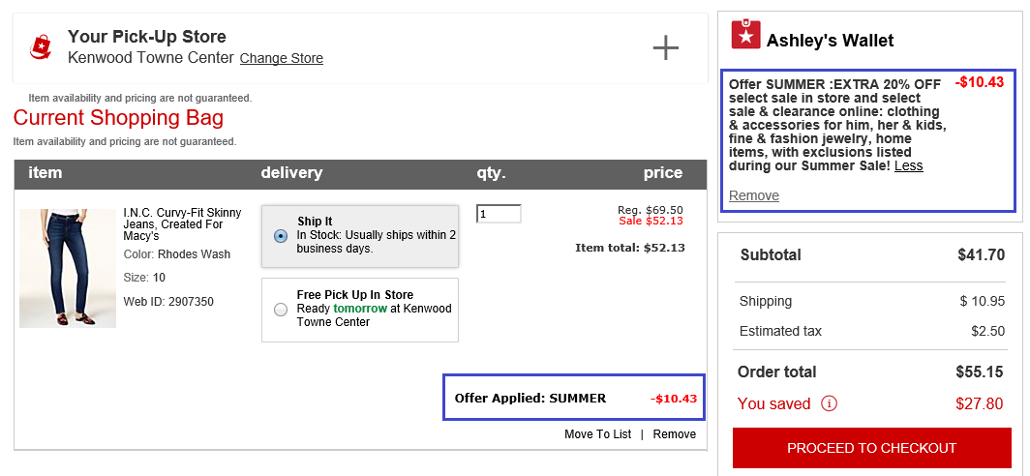The image size is (1030, 476).
Task: Click the Kenwood Towne Center store name
Action: point(150,58)
